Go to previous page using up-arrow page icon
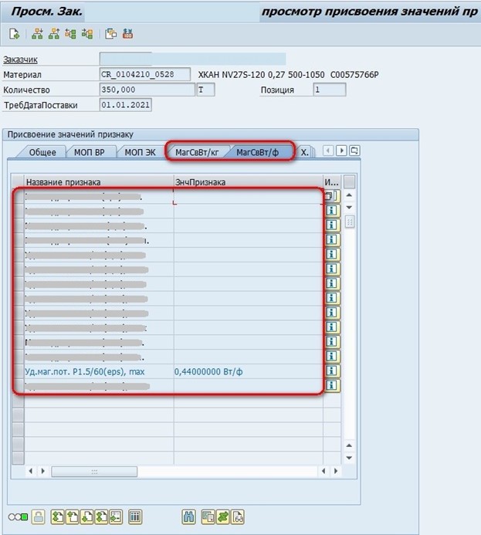Image resolution: width=481 pixels, height=535 pixels. 73,517
